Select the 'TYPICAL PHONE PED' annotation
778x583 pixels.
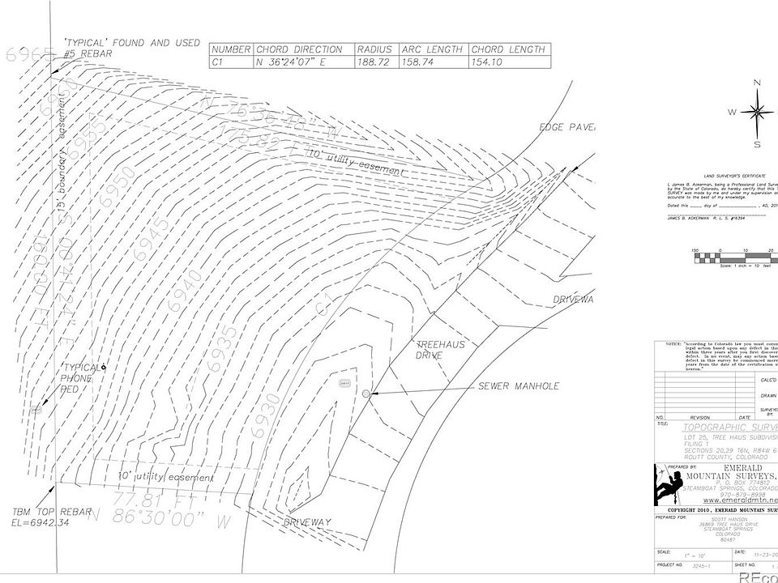click(x=80, y=378)
